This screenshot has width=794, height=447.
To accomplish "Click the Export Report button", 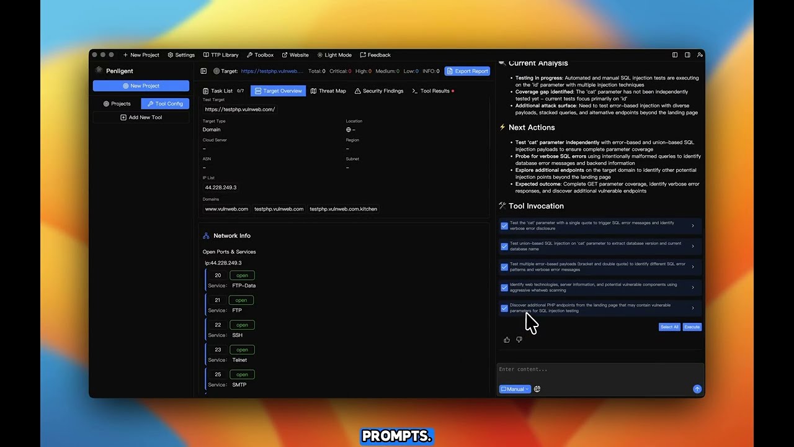I will (467, 71).
